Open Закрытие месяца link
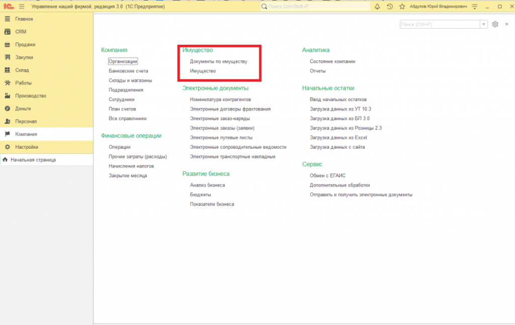The height and width of the screenshot is (325, 515). point(128,175)
